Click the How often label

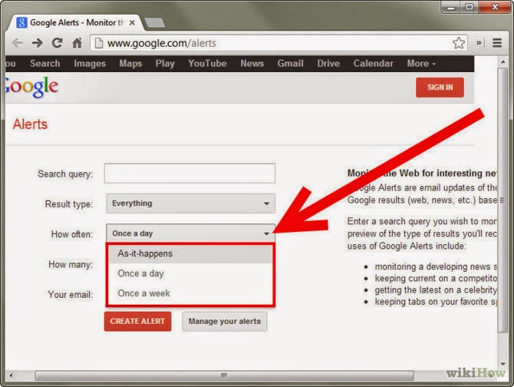coord(72,234)
